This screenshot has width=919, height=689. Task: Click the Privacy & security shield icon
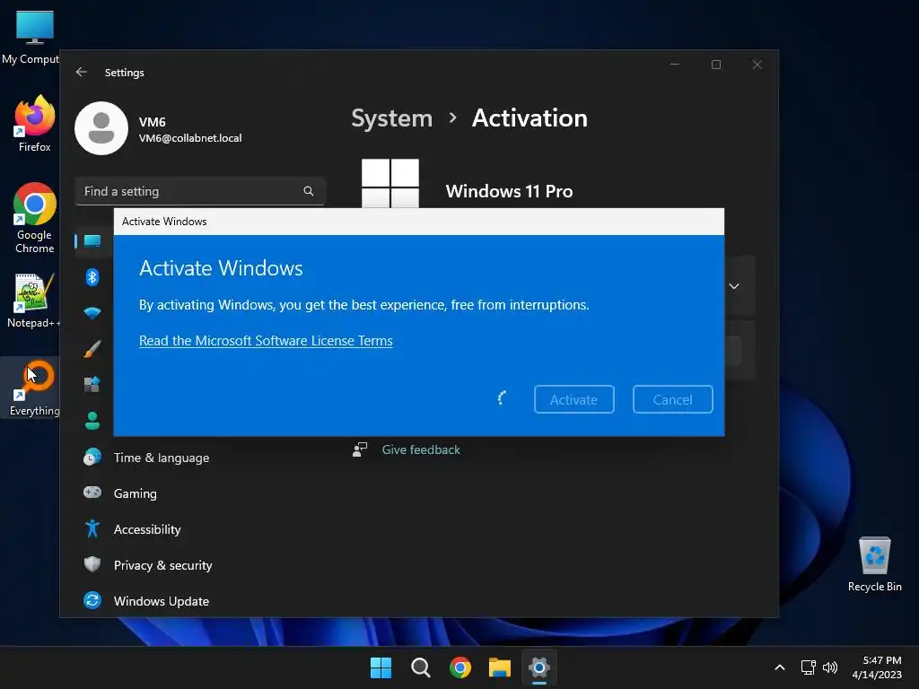(92, 564)
